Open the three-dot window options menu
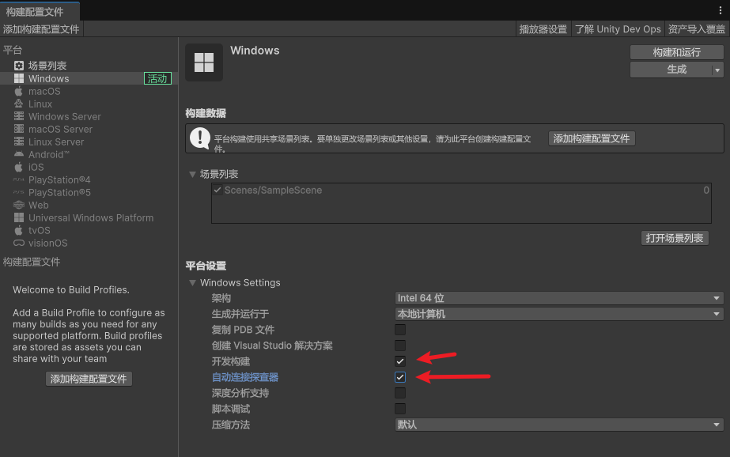Viewport: 730px width, 457px height. click(721, 10)
